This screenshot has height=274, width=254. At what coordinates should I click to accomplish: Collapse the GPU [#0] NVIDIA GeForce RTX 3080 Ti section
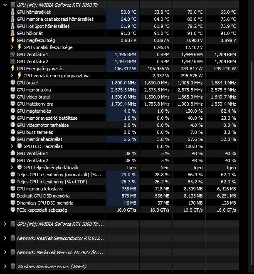5,5
